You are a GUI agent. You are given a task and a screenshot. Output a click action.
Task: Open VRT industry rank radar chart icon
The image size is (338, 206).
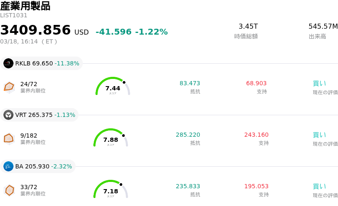pyautogui.click(x=9, y=138)
